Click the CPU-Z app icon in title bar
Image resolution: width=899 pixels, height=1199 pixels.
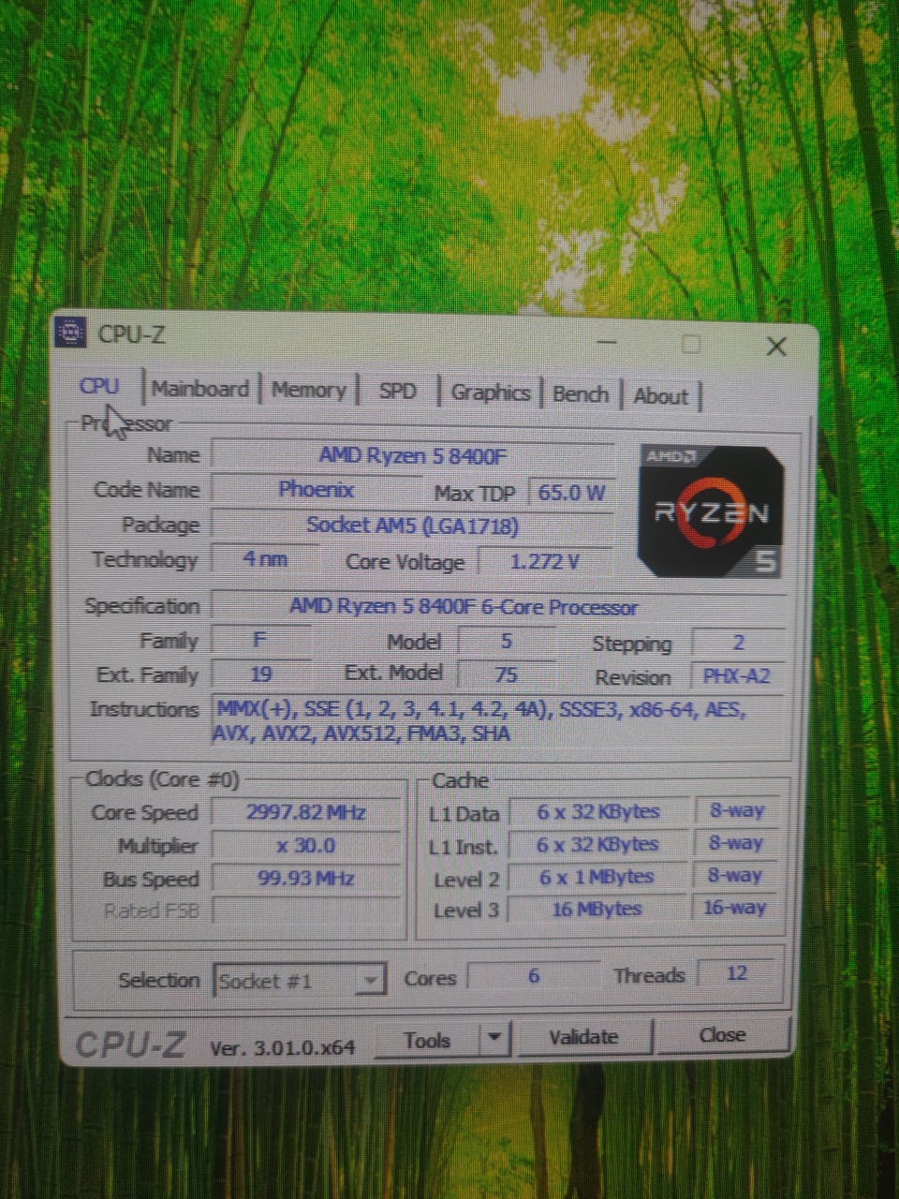(x=70, y=333)
